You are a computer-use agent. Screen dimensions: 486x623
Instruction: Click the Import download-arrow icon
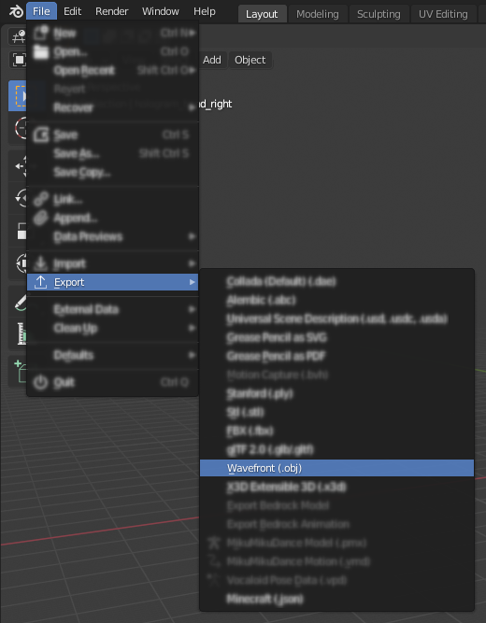click(x=40, y=263)
